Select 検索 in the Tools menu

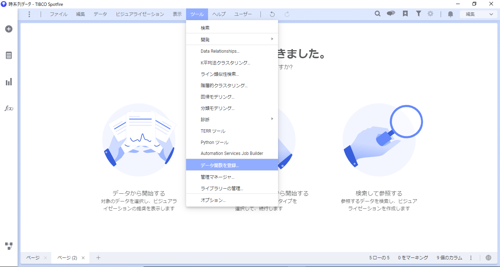tap(232, 28)
